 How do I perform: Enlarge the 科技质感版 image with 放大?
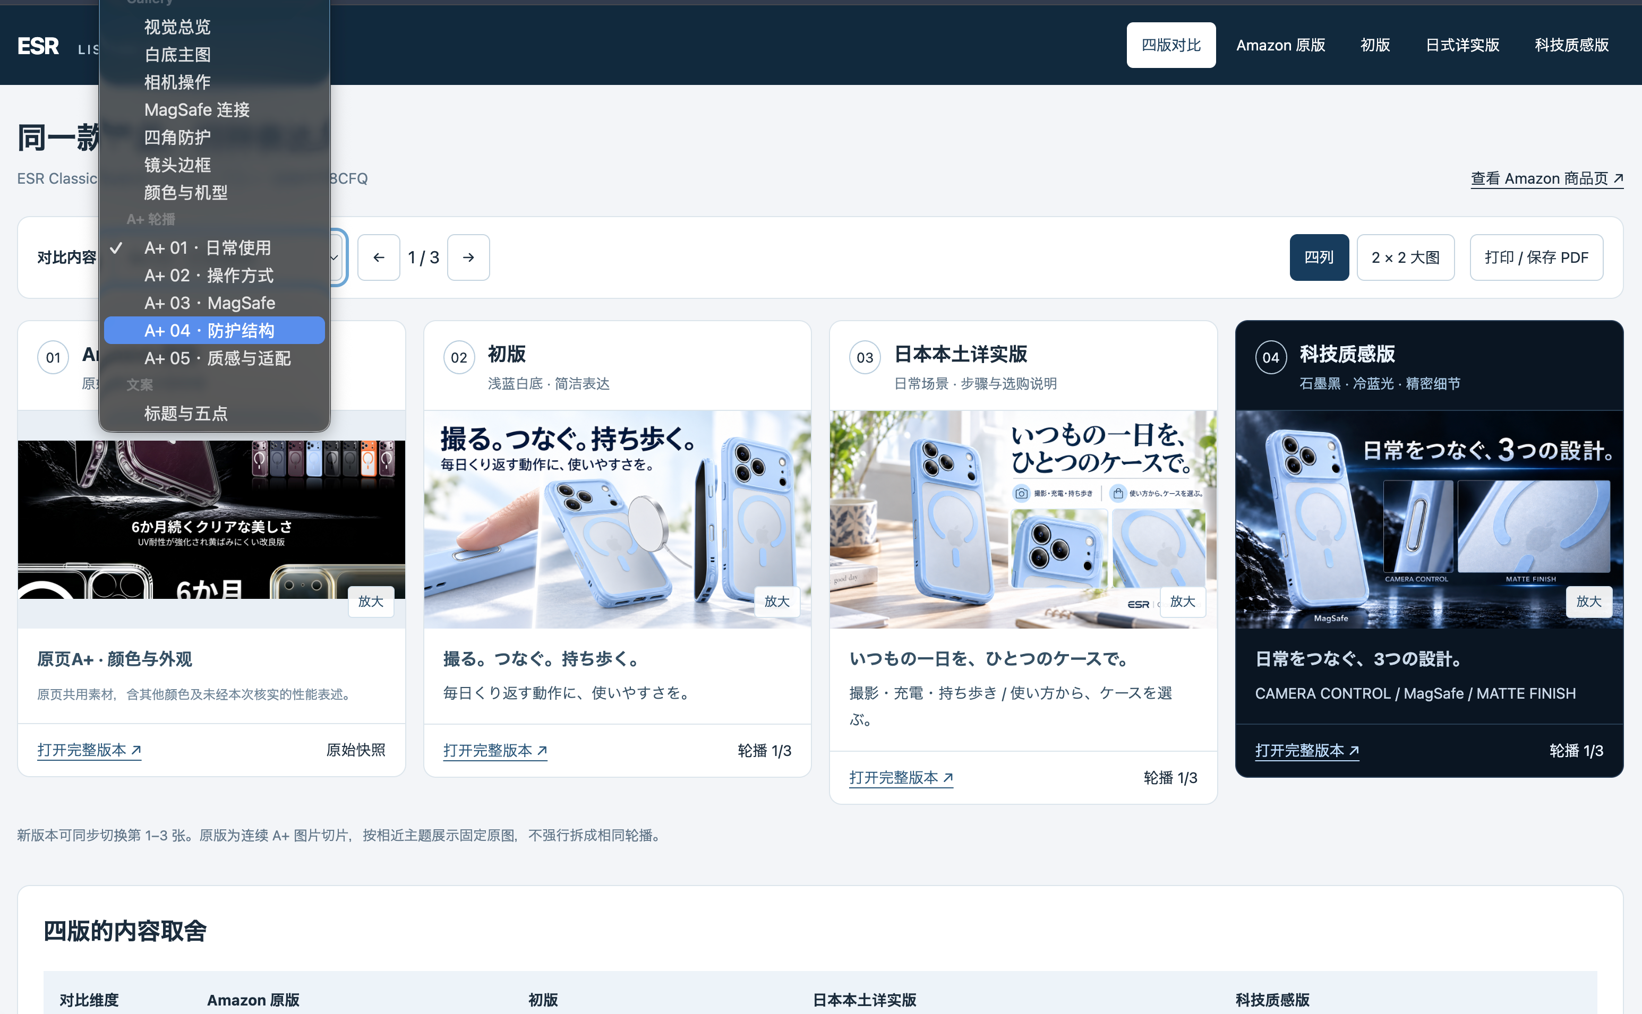(1588, 601)
